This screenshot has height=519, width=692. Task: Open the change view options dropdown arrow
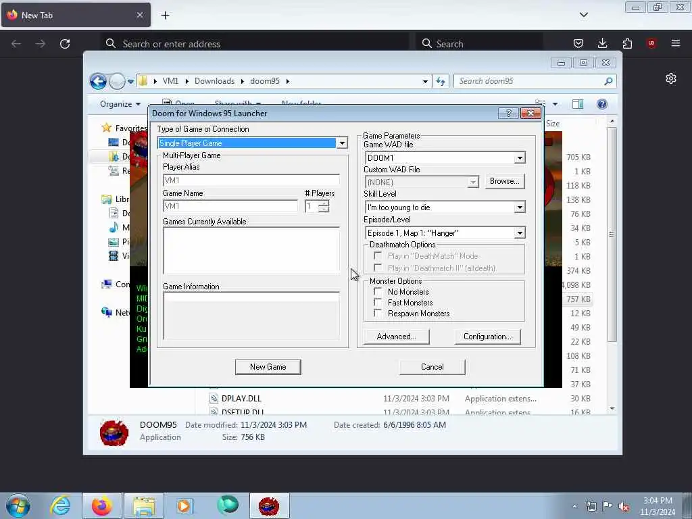(555, 104)
